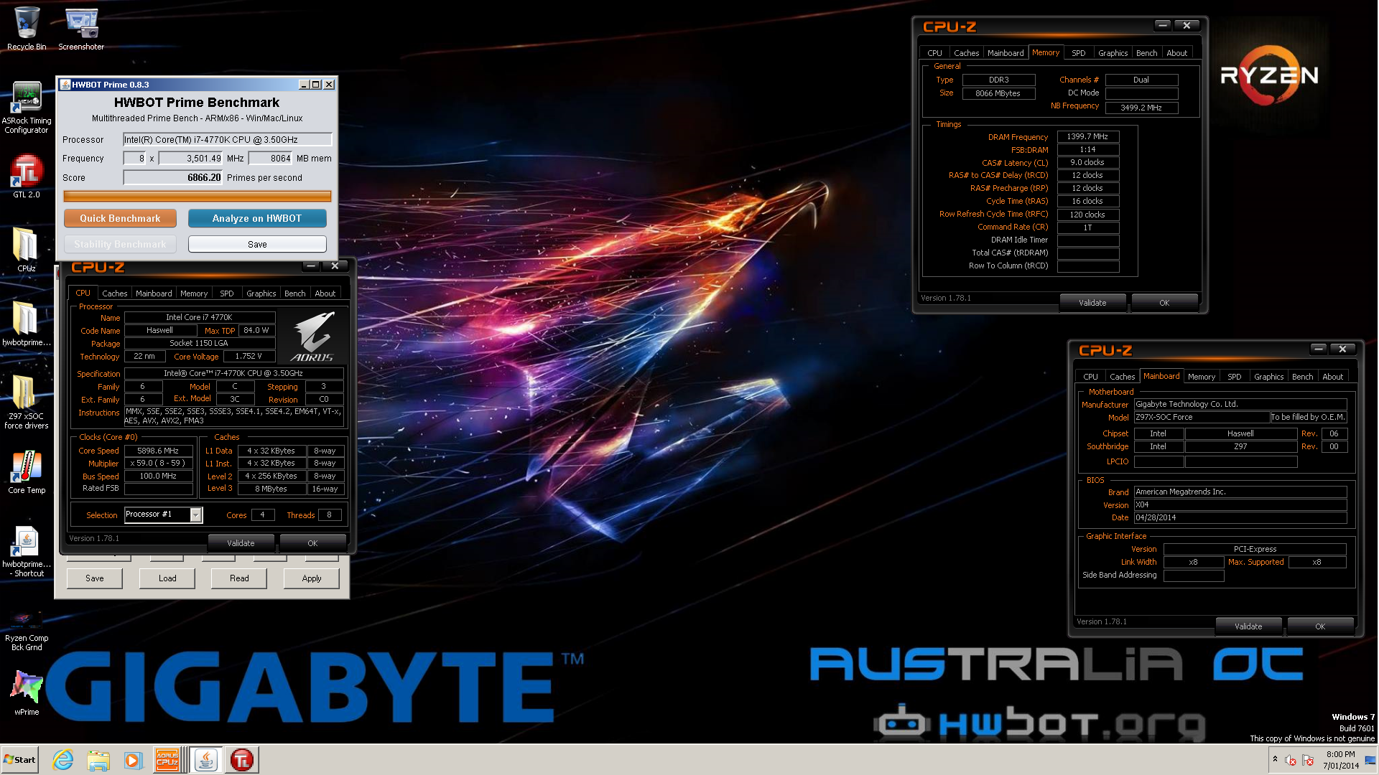Select Graphics tab in CPU-Z Memory window

point(1113,53)
